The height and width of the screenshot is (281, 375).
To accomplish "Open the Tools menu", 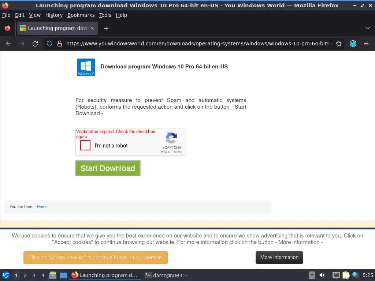I will pos(105,15).
